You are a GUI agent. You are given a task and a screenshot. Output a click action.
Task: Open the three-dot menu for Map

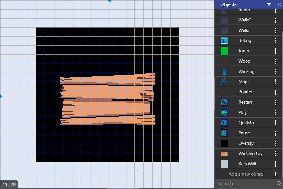pyautogui.click(x=275, y=82)
